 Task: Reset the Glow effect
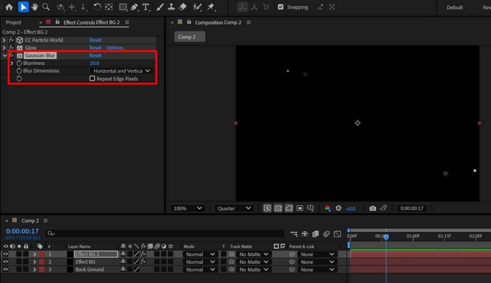pyautogui.click(x=95, y=47)
